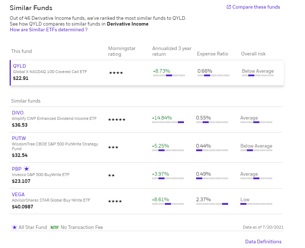Image resolution: width=305 pixels, height=248 pixels.
Task: Click the All Star badge next to PBP
Action: click(27, 169)
